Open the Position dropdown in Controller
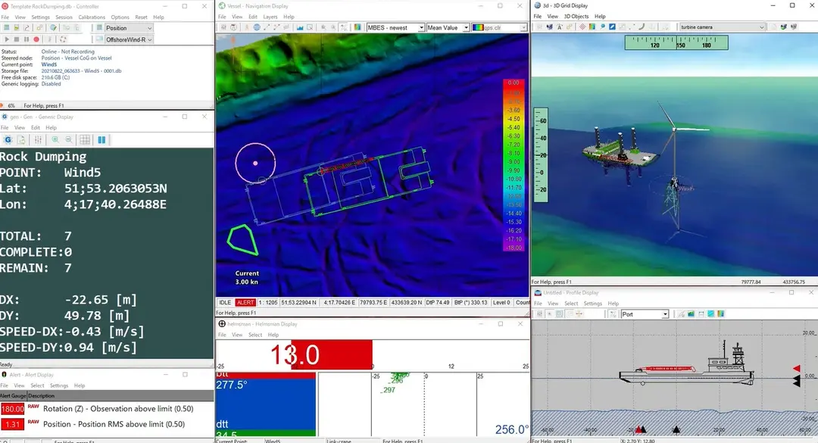 pyautogui.click(x=129, y=28)
